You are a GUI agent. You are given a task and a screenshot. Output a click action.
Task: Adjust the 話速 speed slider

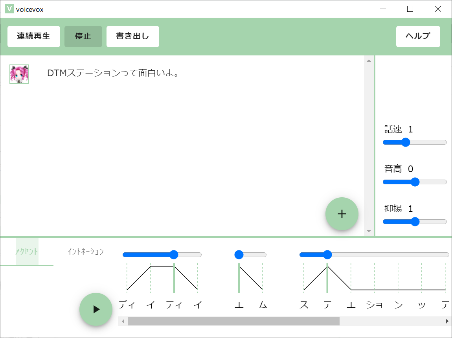[415, 142]
